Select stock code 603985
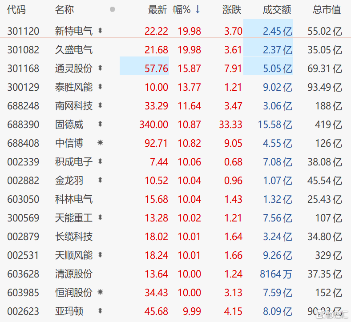Image resolution: width=351 pixels, height=322 pixels. tap(23, 293)
